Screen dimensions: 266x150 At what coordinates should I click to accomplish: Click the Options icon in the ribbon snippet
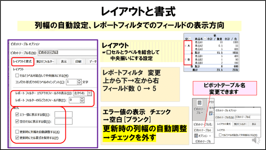click(196, 136)
